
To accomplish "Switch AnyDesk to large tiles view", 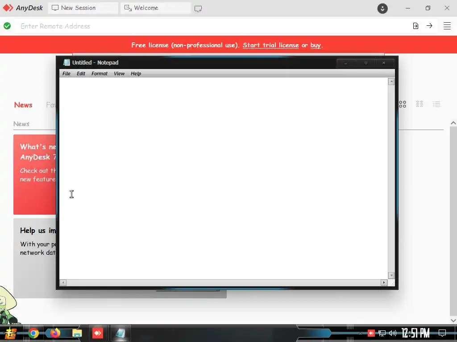I will (x=403, y=104).
